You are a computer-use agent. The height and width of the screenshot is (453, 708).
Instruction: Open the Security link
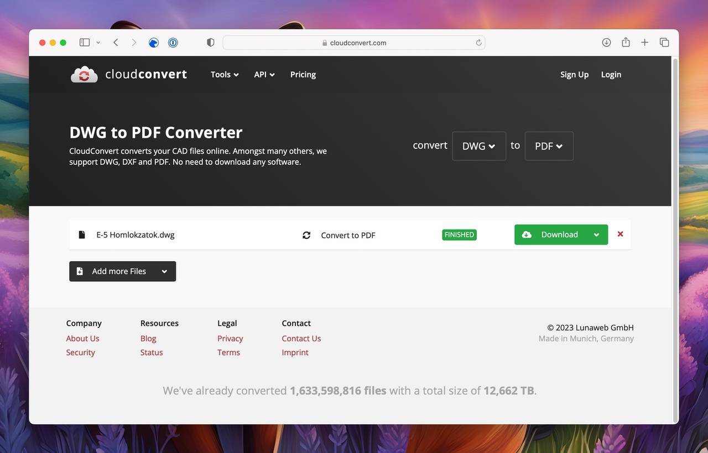click(x=81, y=352)
